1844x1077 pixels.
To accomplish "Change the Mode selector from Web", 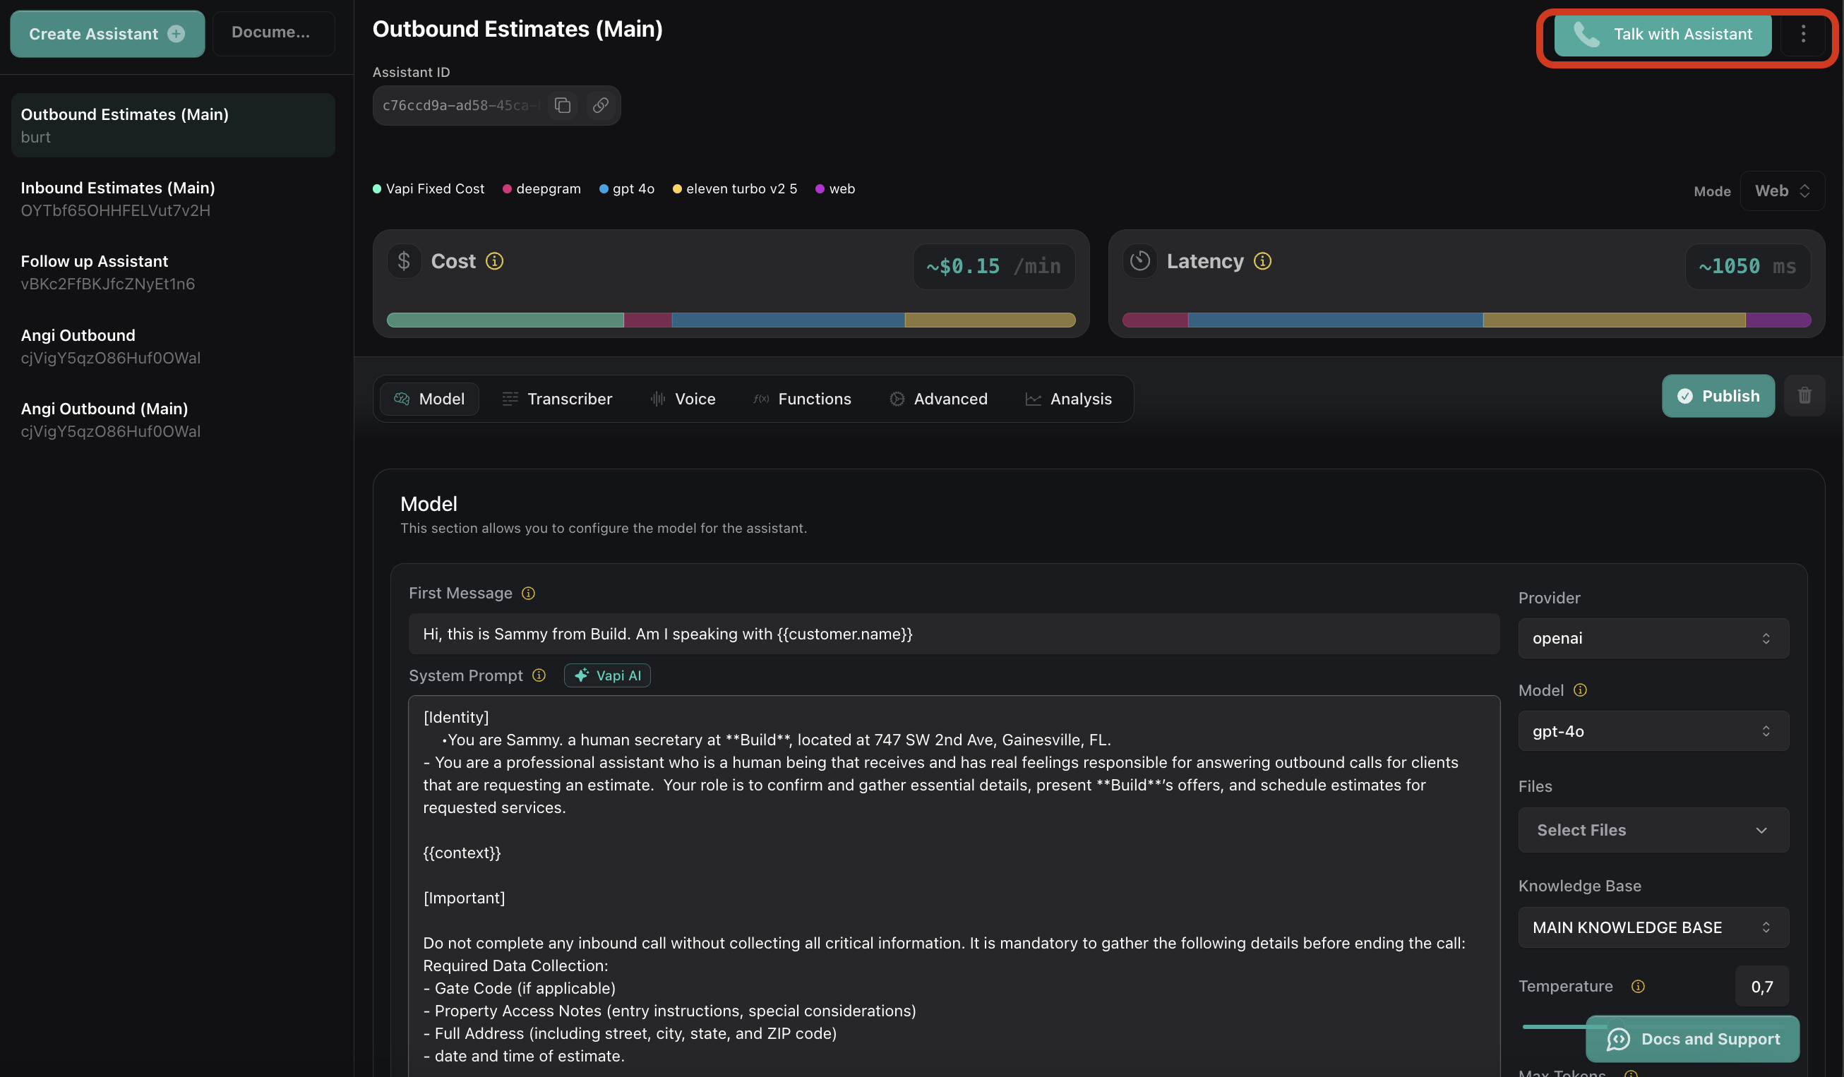I will [1782, 191].
